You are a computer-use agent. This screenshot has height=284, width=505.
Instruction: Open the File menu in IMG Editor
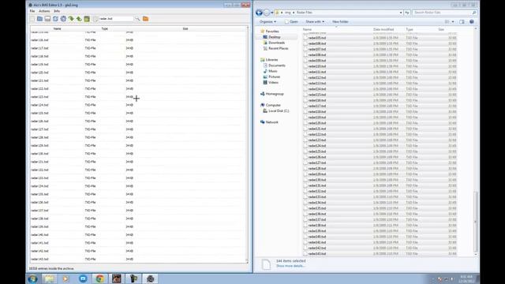pos(32,11)
